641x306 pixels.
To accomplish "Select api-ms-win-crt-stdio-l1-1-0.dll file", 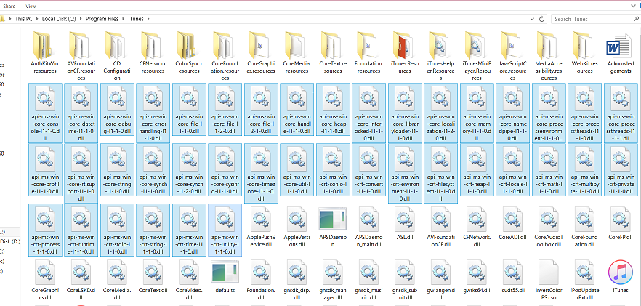I will pos(117,230).
